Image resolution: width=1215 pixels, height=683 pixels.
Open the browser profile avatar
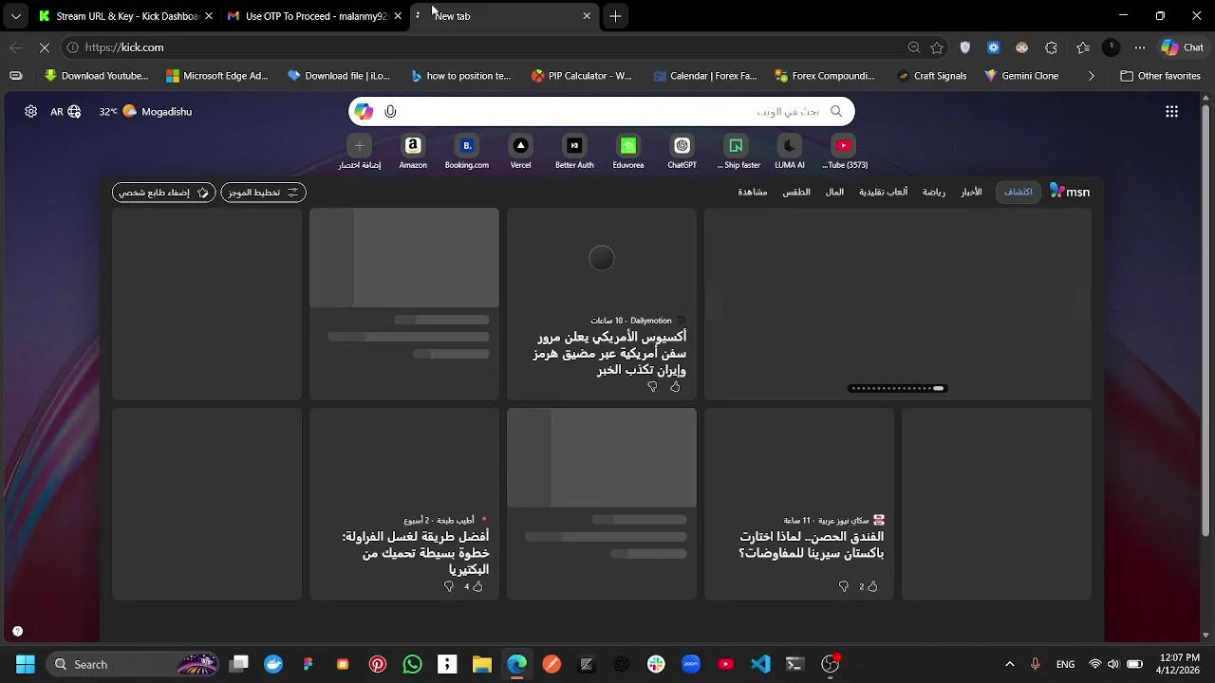click(1112, 47)
